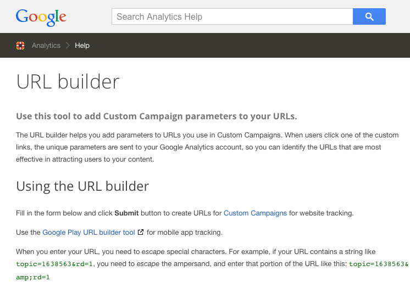This screenshot has height=287, width=410.
Task: Click the external link icon after Google Play URL builder tool
Action: (x=140, y=232)
